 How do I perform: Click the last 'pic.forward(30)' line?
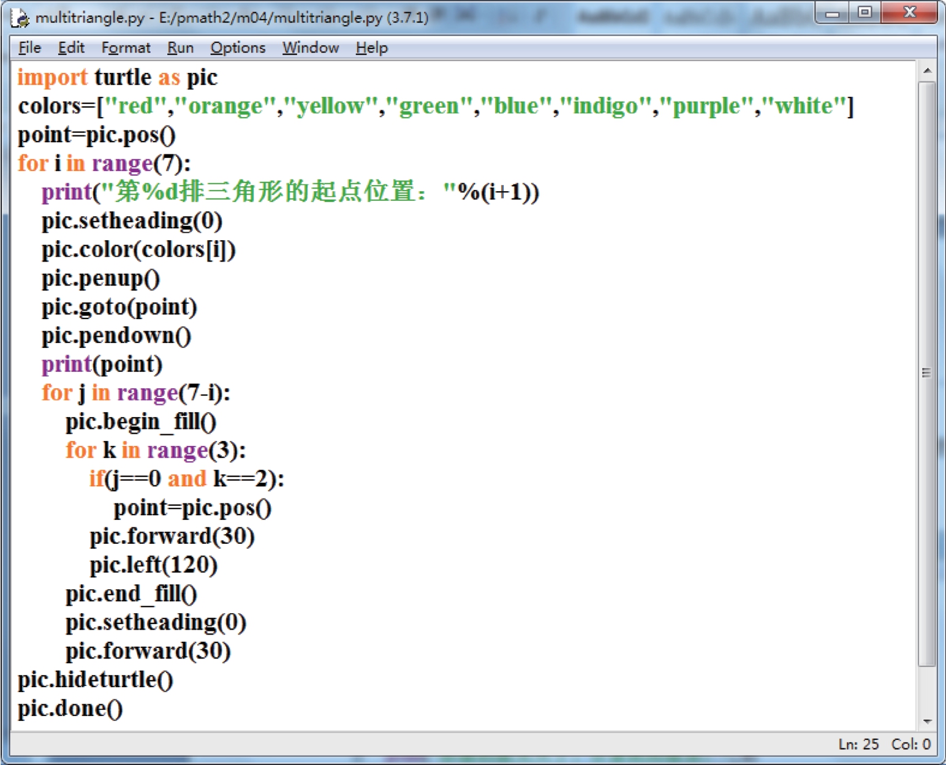click(x=148, y=651)
